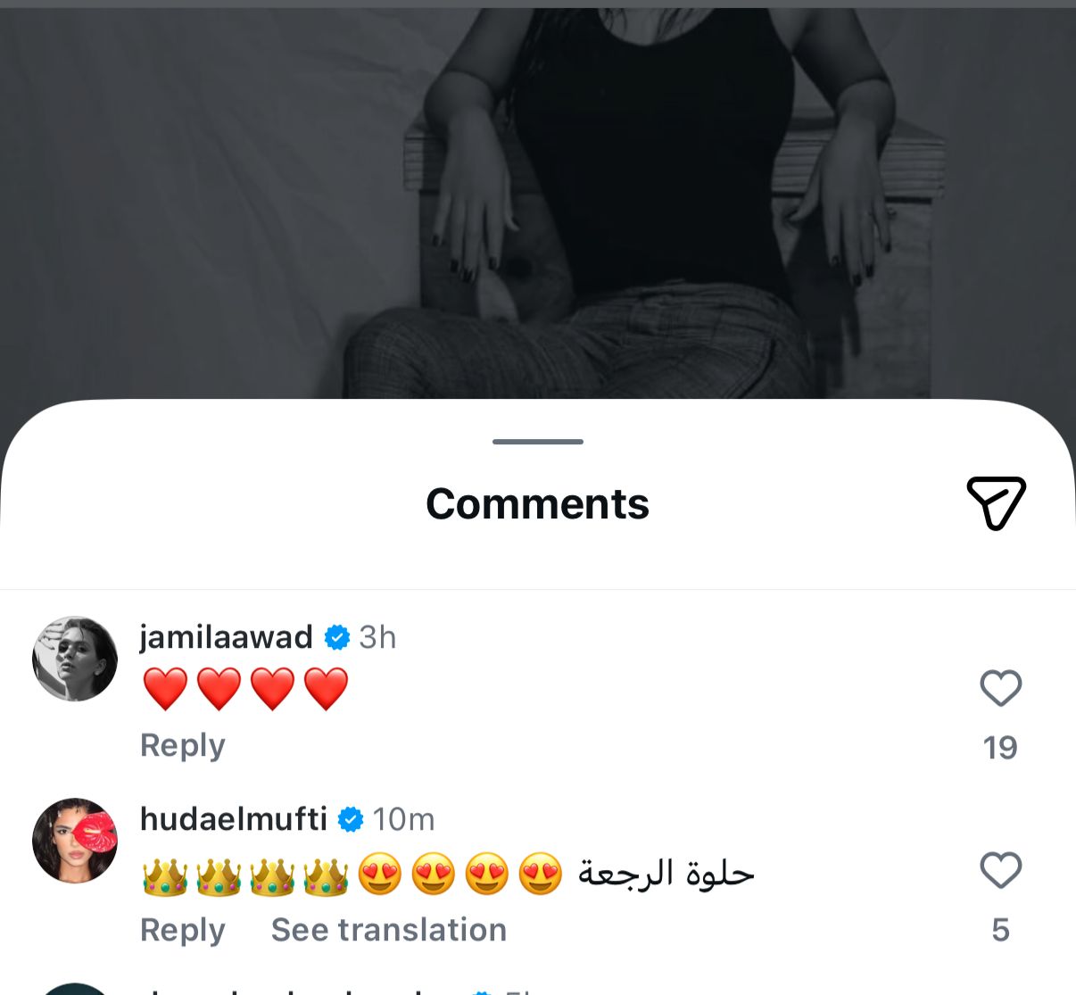Share the post via the paper plane icon
Image resolution: width=1076 pixels, height=995 pixels.
tap(997, 502)
